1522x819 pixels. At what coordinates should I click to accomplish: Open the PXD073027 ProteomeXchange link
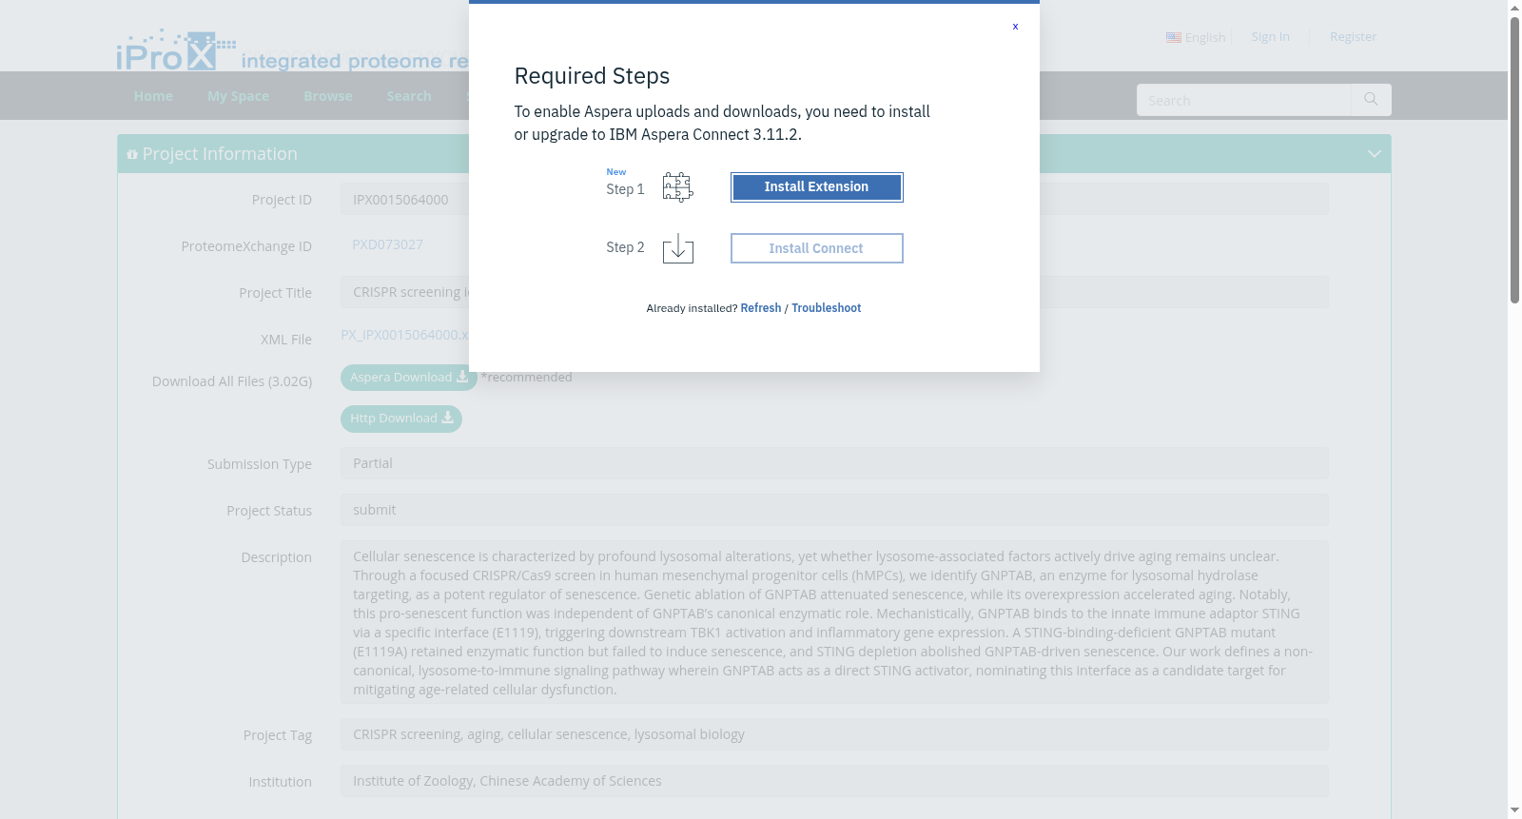pyautogui.click(x=387, y=244)
